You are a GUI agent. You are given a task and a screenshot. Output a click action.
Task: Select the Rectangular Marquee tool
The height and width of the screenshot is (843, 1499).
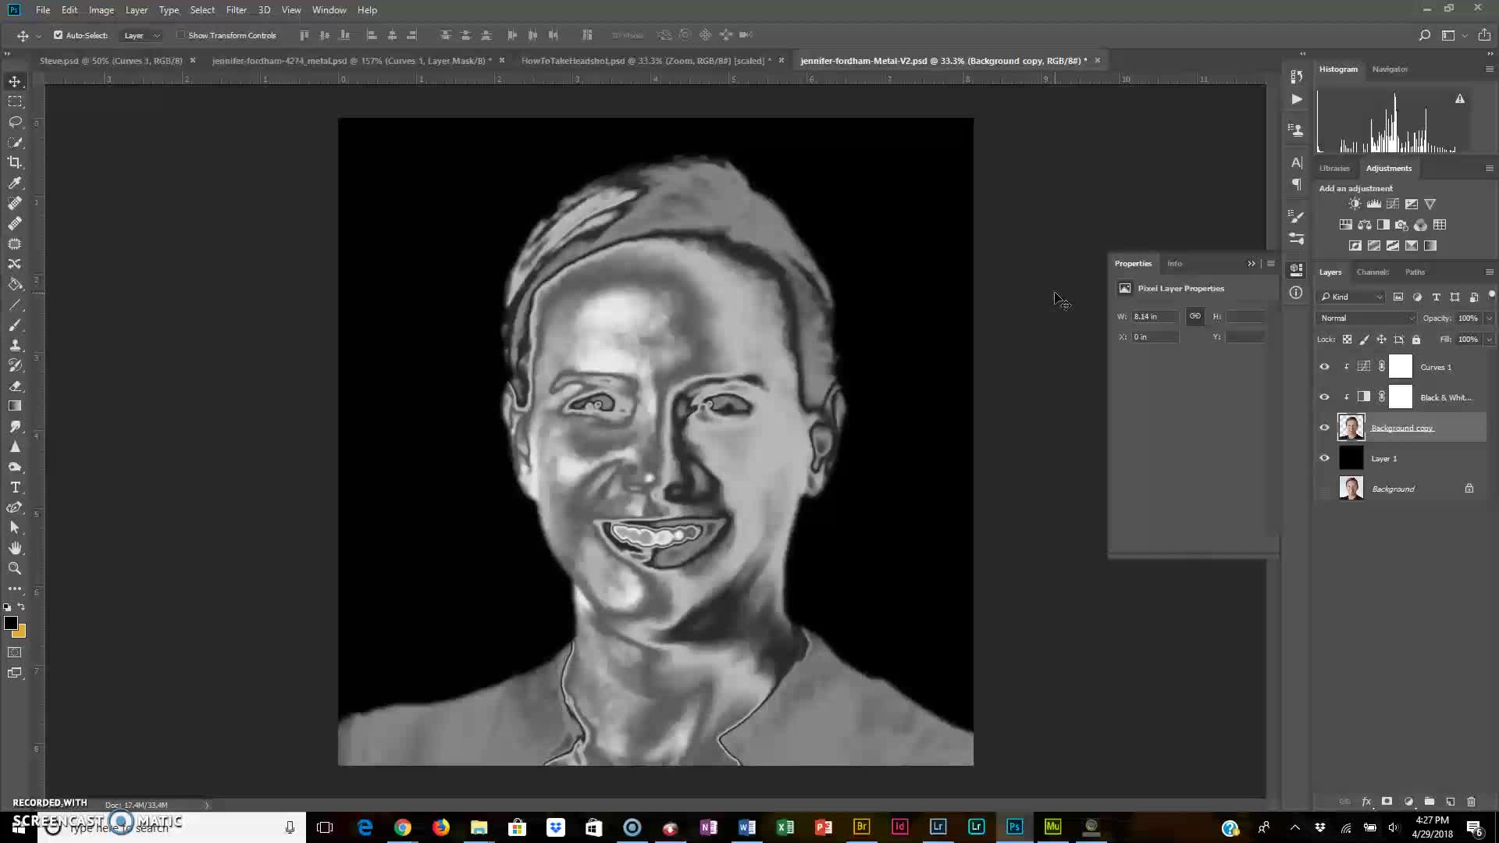tap(15, 101)
